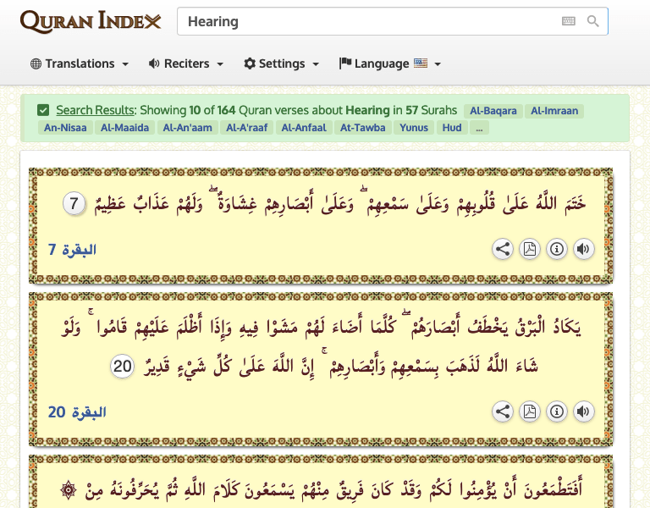Change language via Language dropdown
Image resolution: width=650 pixels, height=508 pixels.
tap(390, 63)
